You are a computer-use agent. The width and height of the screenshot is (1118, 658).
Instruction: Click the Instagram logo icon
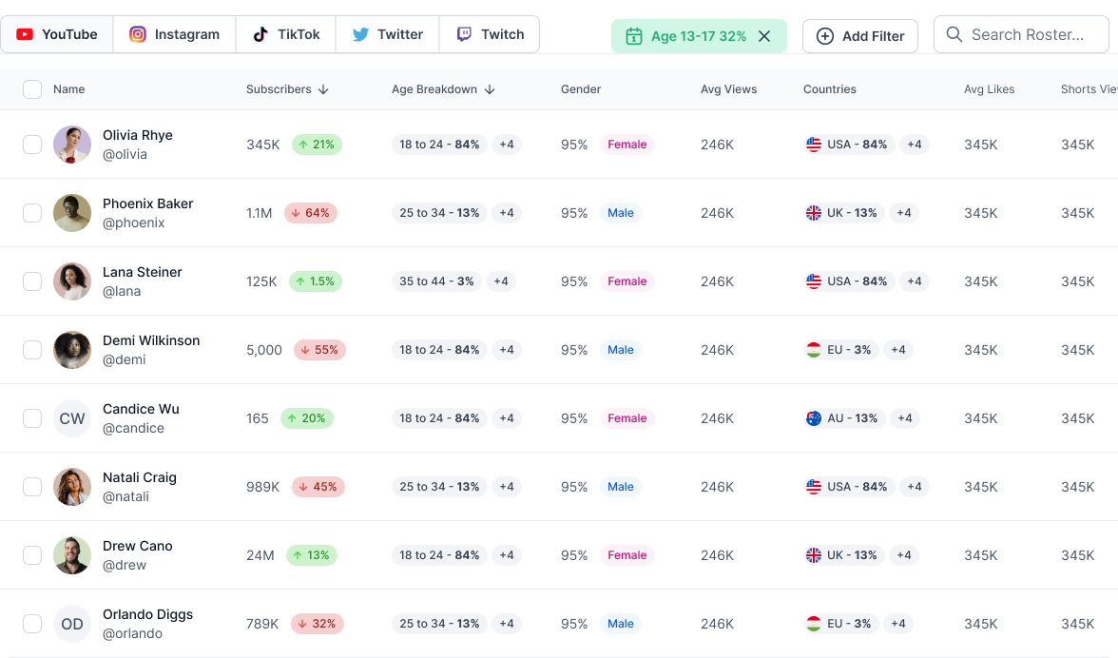[138, 34]
